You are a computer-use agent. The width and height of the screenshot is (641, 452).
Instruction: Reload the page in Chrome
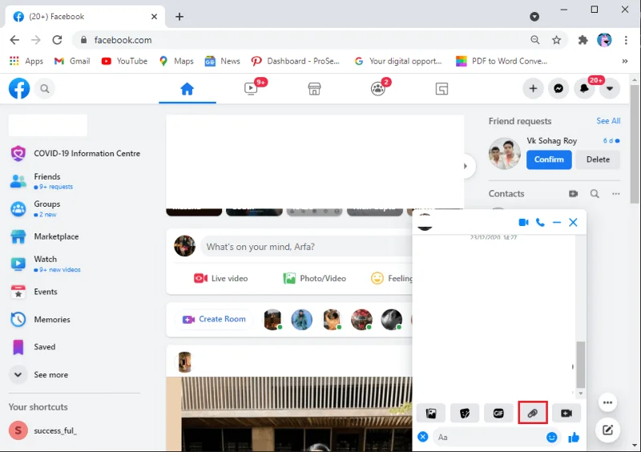click(x=57, y=40)
